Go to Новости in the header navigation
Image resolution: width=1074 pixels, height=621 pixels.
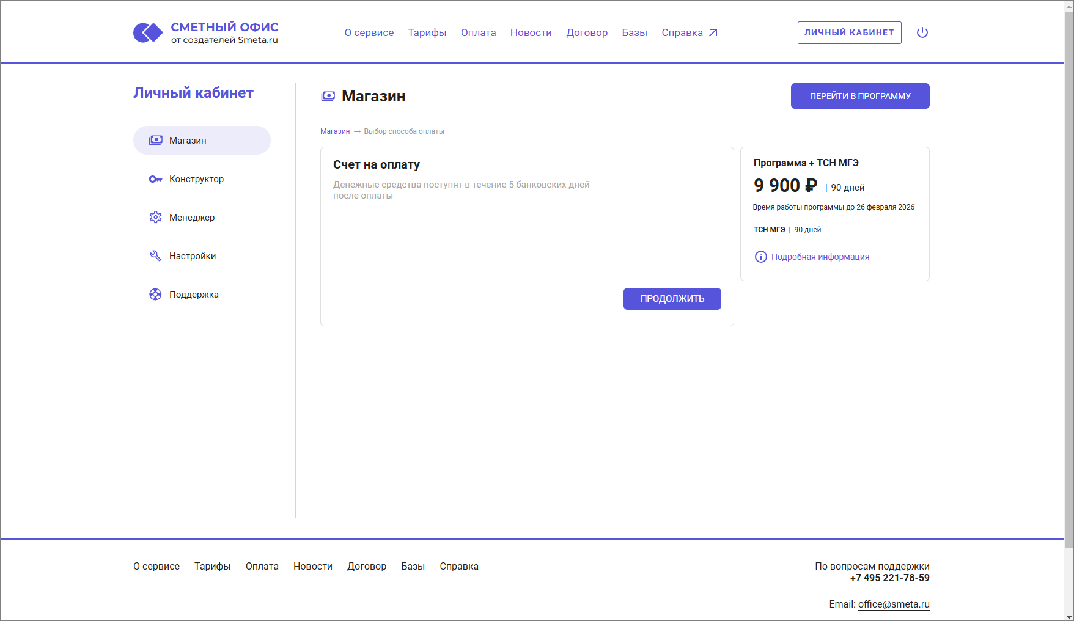coord(531,33)
